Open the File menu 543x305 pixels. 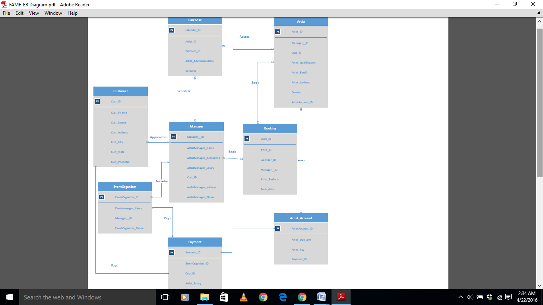pyautogui.click(x=6, y=13)
